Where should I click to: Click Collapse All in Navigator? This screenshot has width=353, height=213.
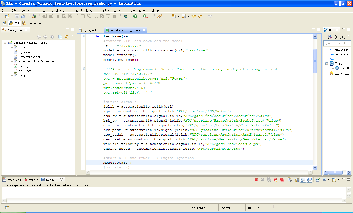[60, 37]
